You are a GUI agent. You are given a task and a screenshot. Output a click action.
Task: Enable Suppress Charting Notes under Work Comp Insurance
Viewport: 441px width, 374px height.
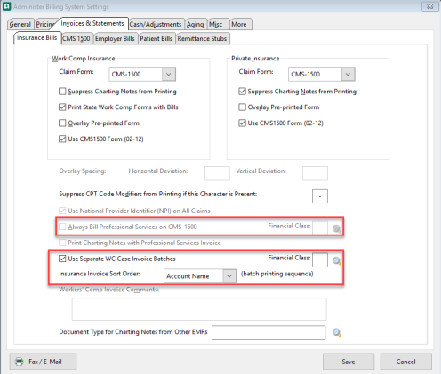point(62,92)
